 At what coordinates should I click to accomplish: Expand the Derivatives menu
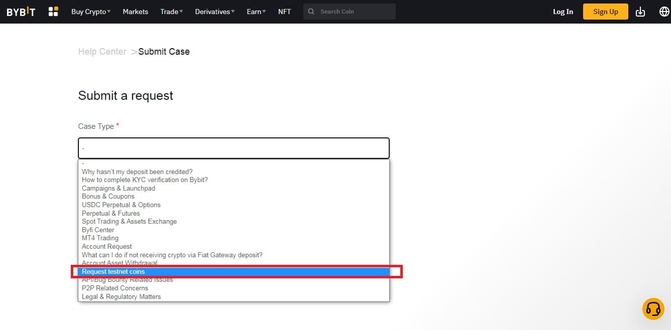pos(215,12)
